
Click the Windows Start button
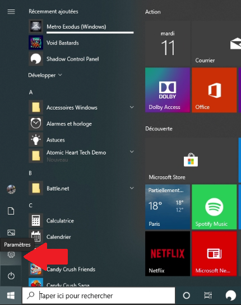click(x=11, y=295)
